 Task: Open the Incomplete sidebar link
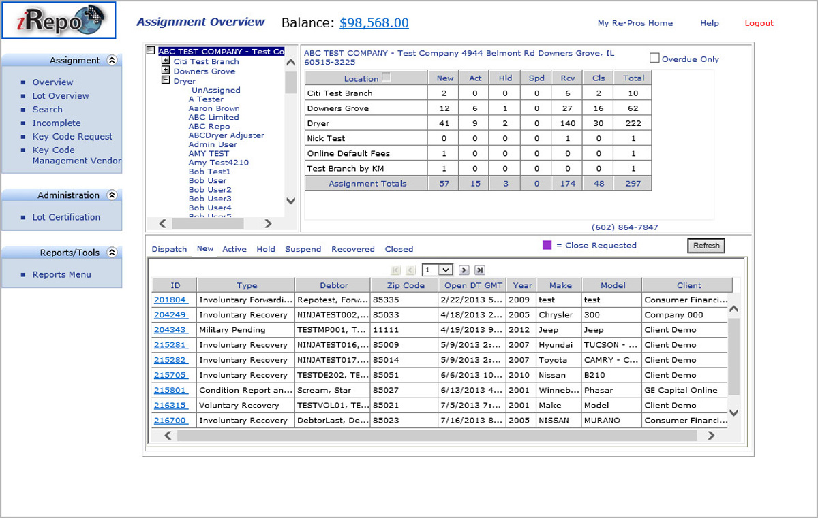[x=57, y=123]
